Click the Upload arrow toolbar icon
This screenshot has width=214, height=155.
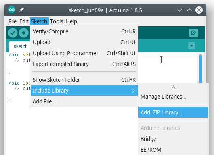tap(23, 33)
